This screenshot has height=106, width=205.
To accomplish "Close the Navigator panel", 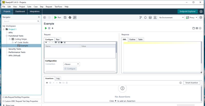I will click(39, 17).
